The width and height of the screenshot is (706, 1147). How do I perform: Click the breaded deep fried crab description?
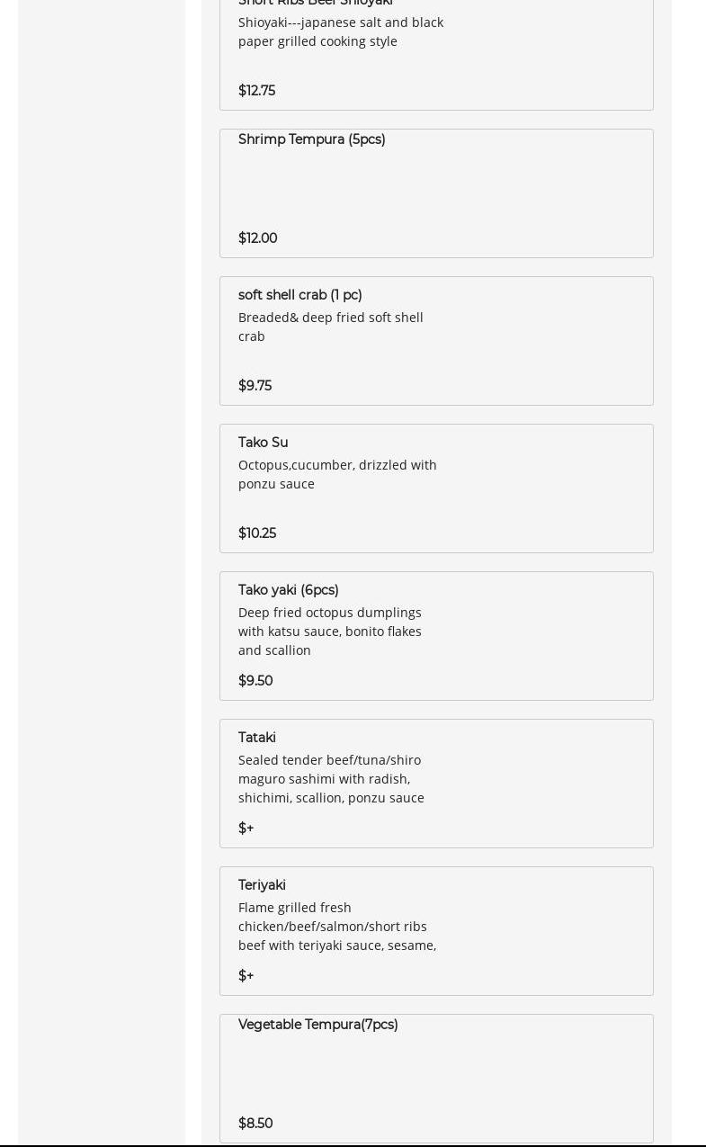coord(330,327)
